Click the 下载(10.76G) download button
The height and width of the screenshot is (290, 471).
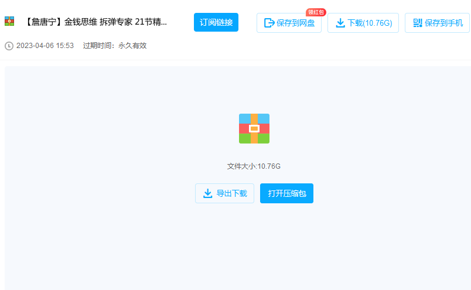click(363, 23)
